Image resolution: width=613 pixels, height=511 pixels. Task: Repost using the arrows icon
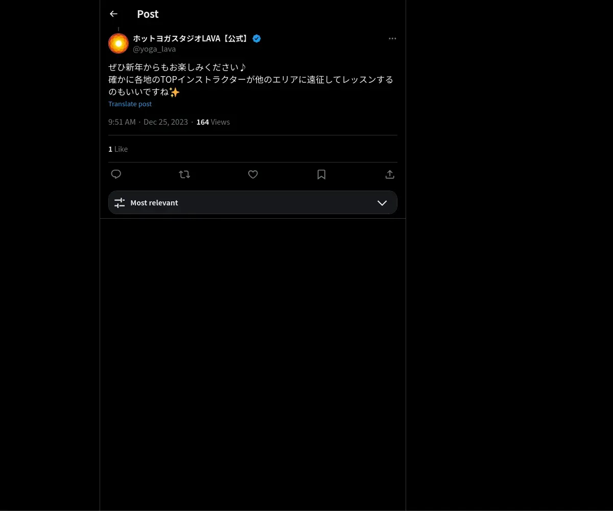184,174
